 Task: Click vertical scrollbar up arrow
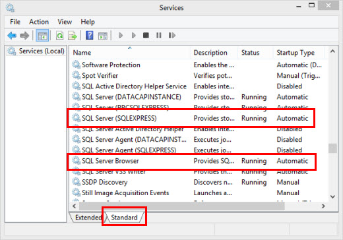(x=332, y=51)
